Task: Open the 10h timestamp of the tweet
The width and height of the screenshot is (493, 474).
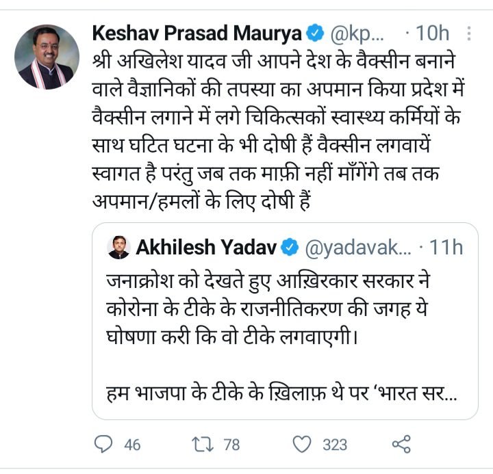Action: 433,33
